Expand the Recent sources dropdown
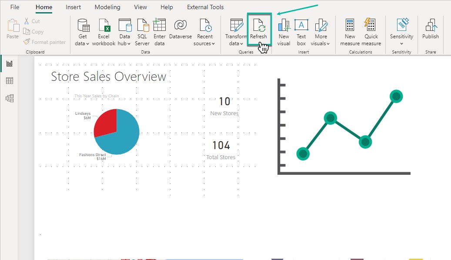 pos(204,43)
